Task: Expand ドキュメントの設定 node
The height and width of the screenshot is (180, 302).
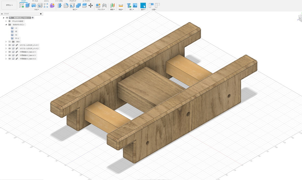Action: pyautogui.click(x=6, y=21)
